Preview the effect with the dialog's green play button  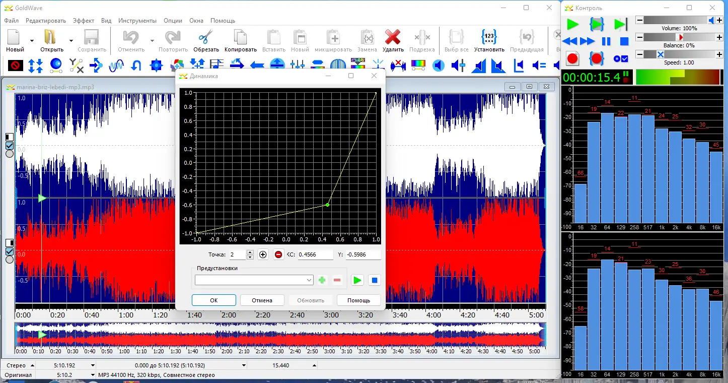[357, 280]
